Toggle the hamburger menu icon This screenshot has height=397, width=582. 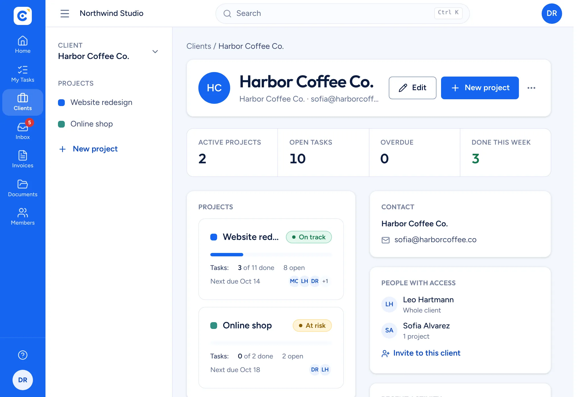click(65, 13)
